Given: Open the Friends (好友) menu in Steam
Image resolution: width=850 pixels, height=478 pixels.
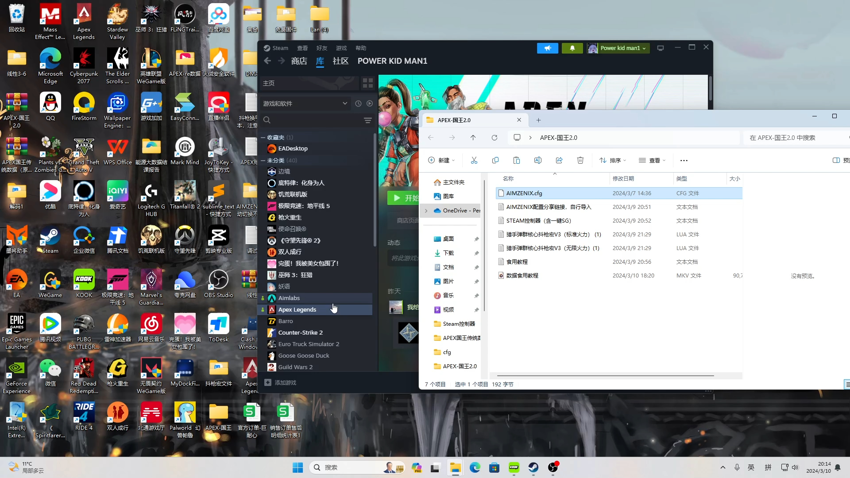Looking at the screenshot, I should point(322,48).
